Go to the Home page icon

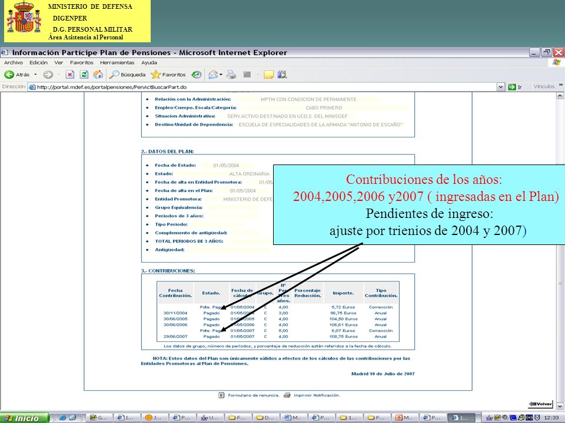98,75
